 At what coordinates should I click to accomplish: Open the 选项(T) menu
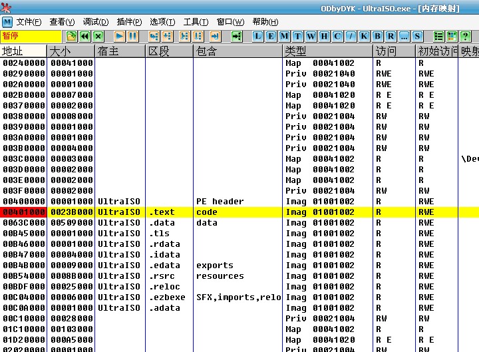coord(162,22)
